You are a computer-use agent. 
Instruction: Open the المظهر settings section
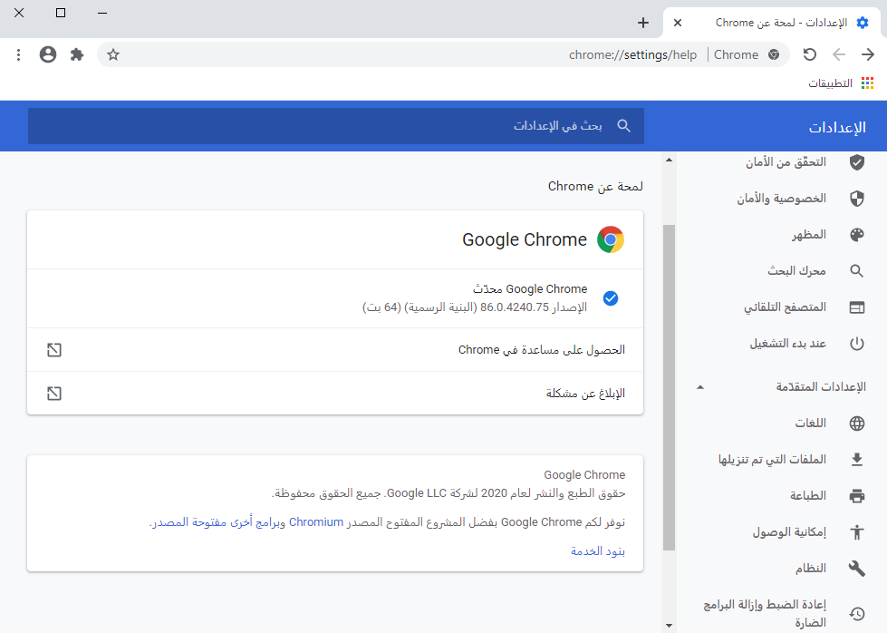809,235
